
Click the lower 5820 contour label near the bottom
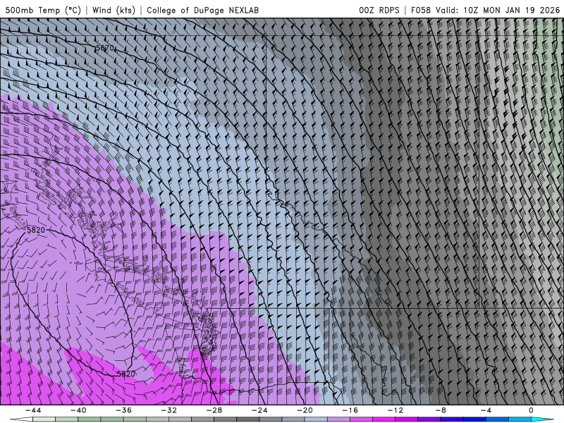[x=126, y=374]
